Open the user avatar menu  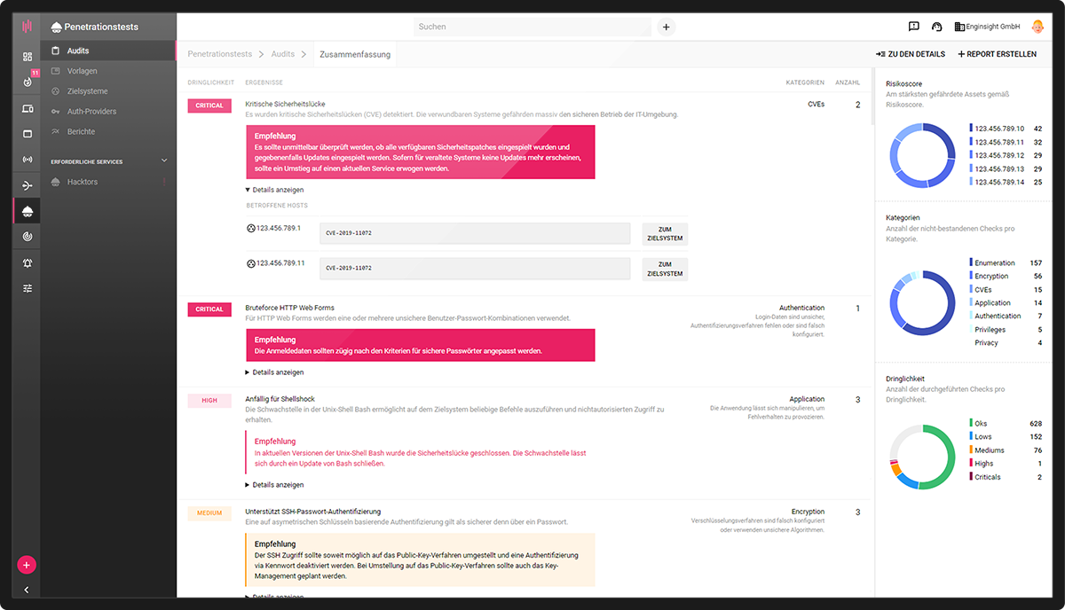point(1038,27)
